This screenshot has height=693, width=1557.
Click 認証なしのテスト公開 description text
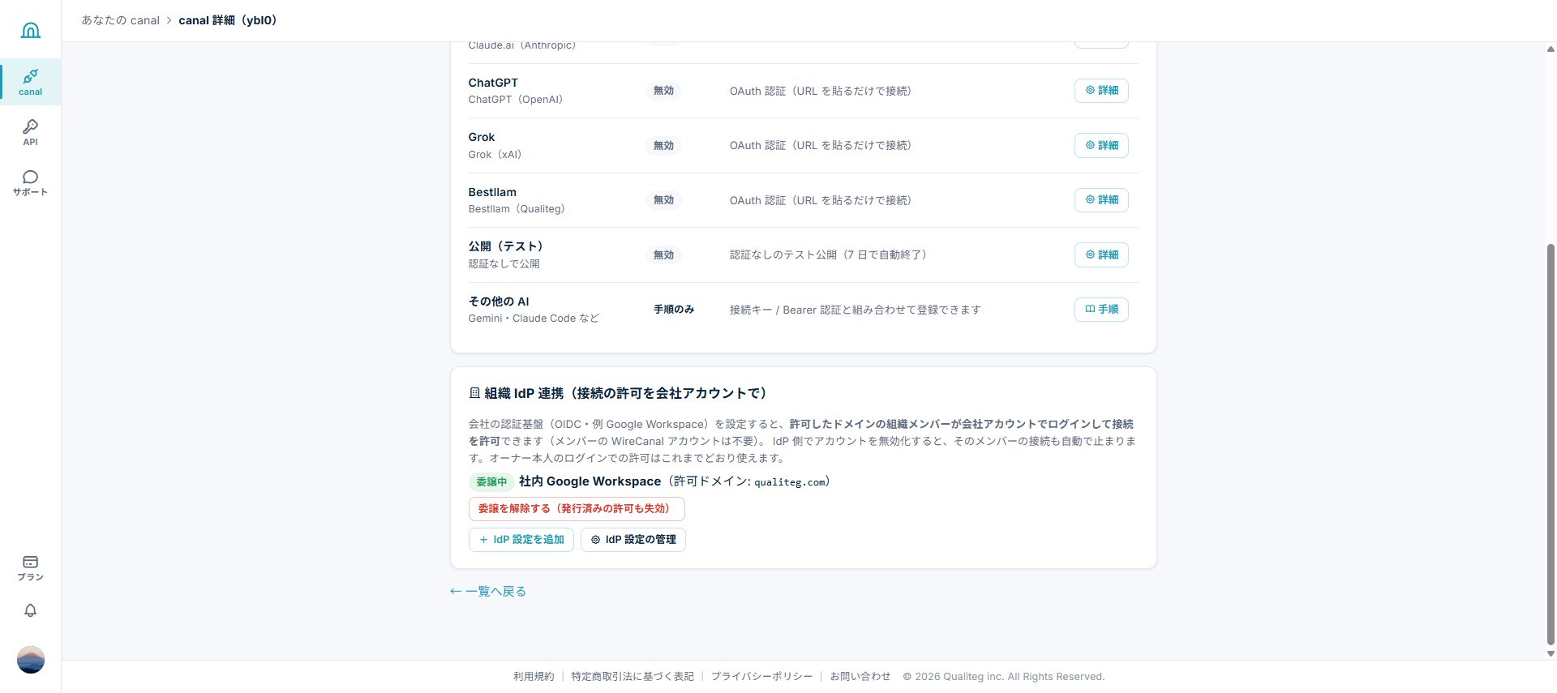tap(828, 255)
